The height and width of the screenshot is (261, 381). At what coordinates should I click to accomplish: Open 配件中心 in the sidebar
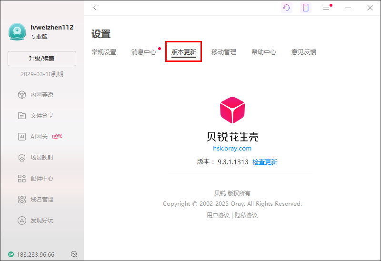click(x=42, y=179)
